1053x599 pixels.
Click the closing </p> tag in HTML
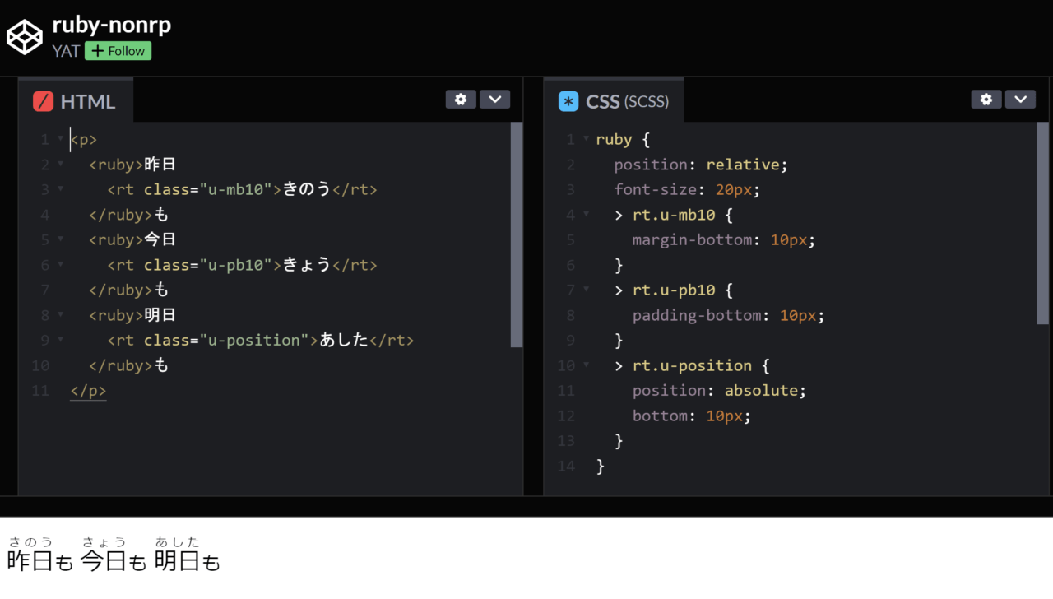pyautogui.click(x=88, y=390)
